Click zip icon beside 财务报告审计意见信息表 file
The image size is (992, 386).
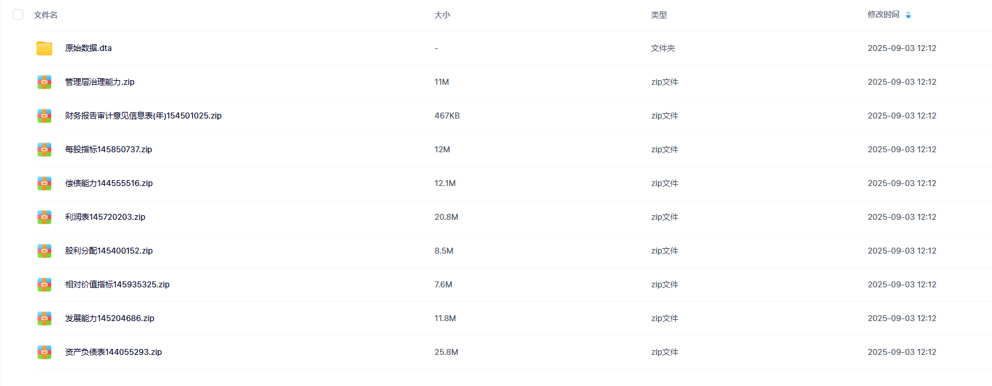coord(44,116)
